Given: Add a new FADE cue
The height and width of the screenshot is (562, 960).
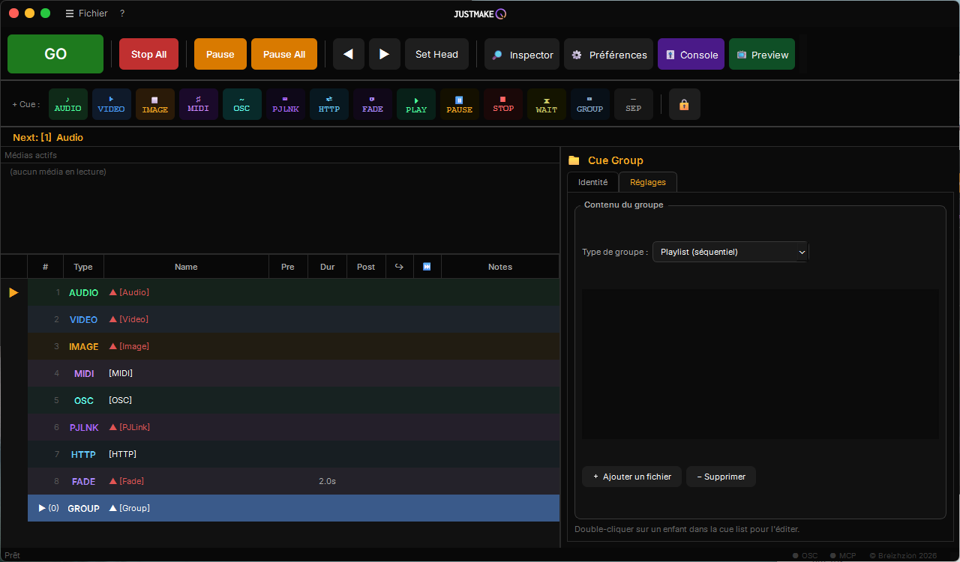Looking at the screenshot, I should (x=373, y=104).
